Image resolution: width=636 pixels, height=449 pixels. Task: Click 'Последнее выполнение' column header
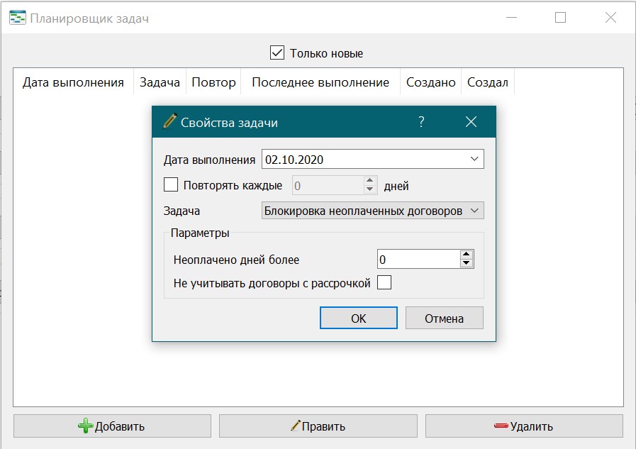(x=320, y=82)
